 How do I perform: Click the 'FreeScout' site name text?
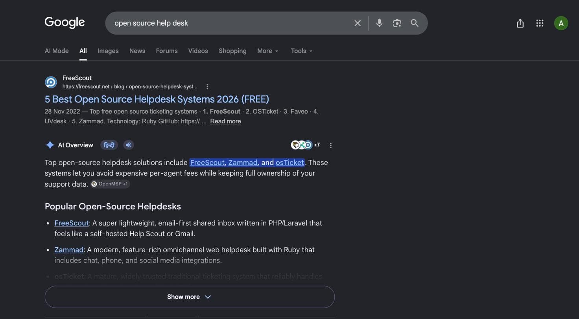pos(77,78)
